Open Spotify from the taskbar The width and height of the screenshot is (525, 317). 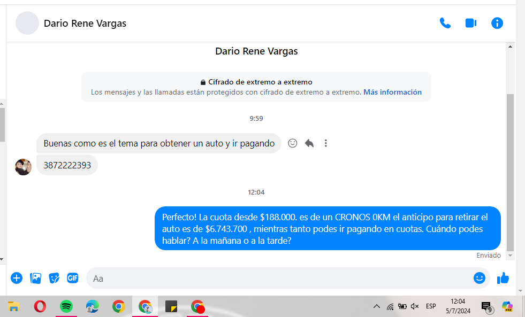click(x=66, y=306)
